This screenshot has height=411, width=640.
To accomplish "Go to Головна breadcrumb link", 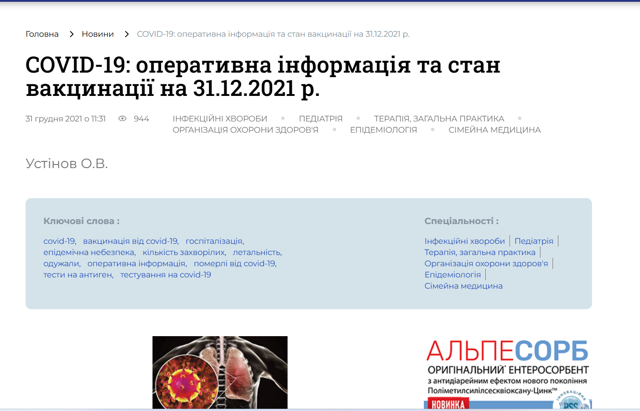I will pyautogui.click(x=42, y=34).
